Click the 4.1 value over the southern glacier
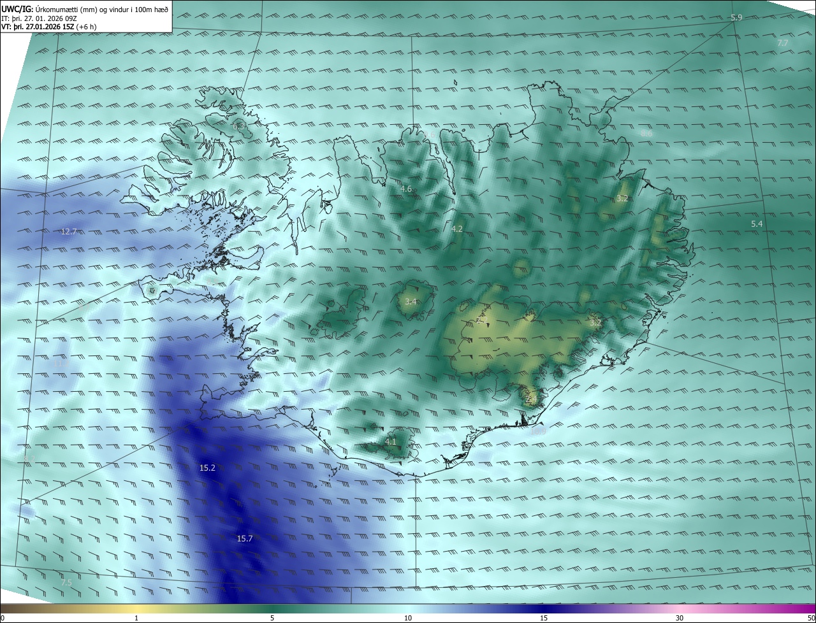This screenshot has height=623, width=816. click(391, 441)
